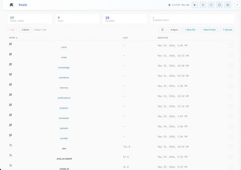
Task: Create a folder with New Folder
Action: (x=209, y=30)
